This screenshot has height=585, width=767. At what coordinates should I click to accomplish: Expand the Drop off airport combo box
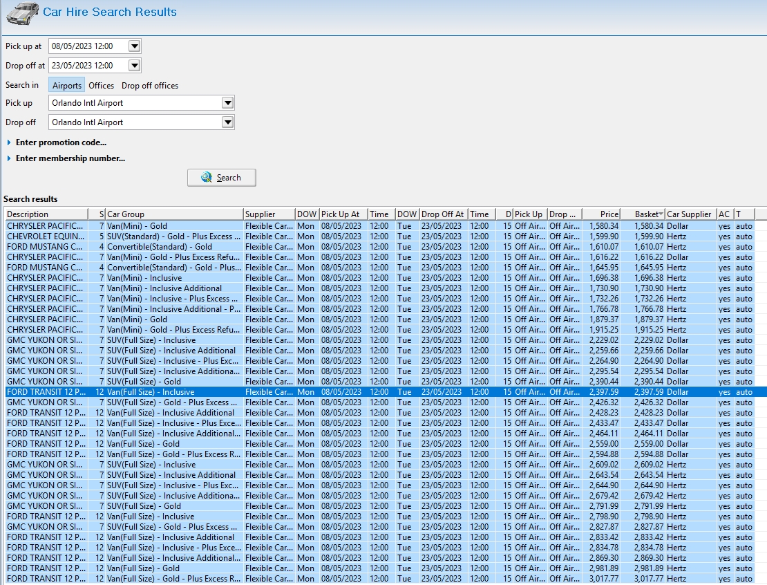pos(227,122)
